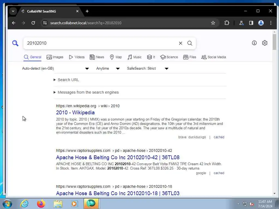This screenshot has width=279, height=209.
Task: Open the Windows Start menu
Action: click(x=7, y=204)
